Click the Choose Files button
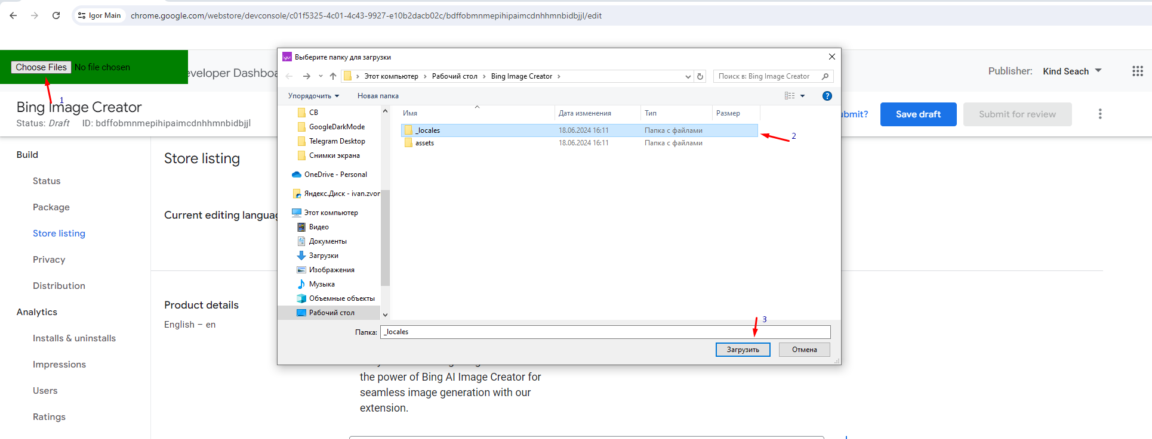The width and height of the screenshot is (1152, 439). [41, 67]
